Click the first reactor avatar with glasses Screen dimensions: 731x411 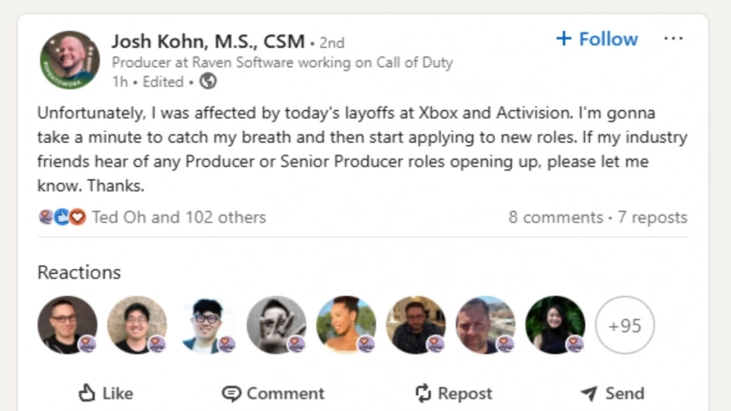67,325
